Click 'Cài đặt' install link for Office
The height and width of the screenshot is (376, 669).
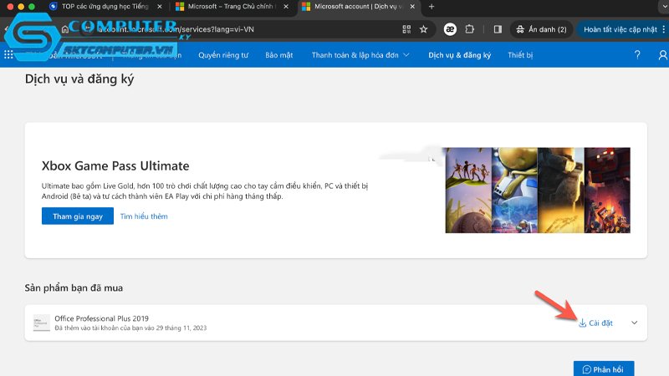tap(595, 323)
